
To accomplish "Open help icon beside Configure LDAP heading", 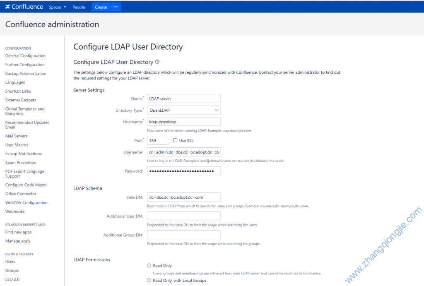I will pos(157,62).
